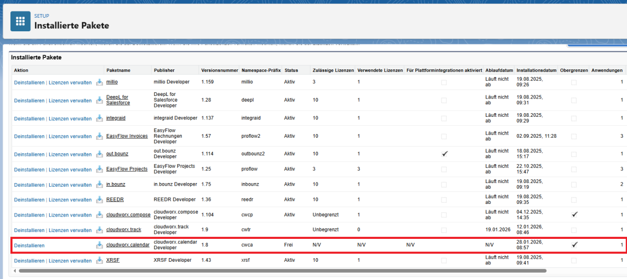
Task: Click Lizenzen verwalten for EasyFlow Invoices
Action: (70, 136)
